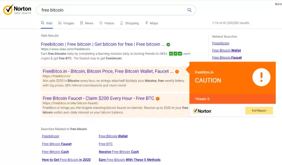The height and width of the screenshot is (165, 282).
Task: Open sidebar related search Free Bitcoin Faucet
Action: 227,58
